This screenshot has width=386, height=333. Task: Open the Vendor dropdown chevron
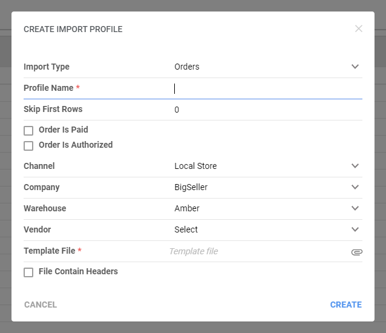pyautogui.click(x=355, y=229)
